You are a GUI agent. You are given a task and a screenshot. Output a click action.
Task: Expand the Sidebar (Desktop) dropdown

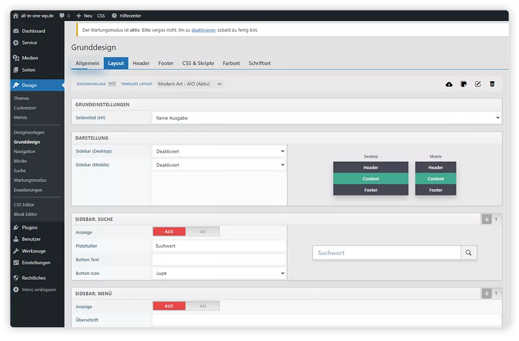219,151
